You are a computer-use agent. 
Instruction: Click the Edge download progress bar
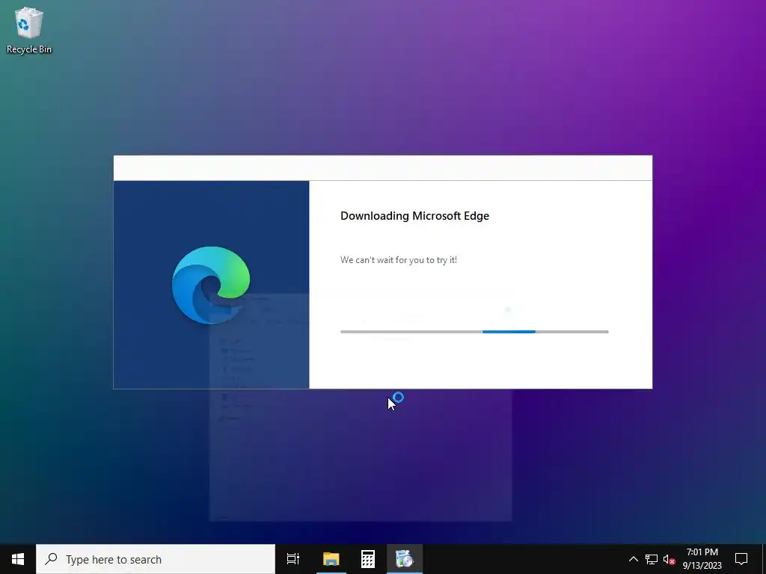[474, 332]
